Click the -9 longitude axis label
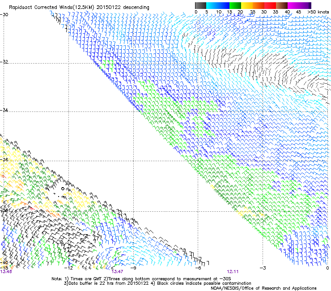 (x=133, y=268)
